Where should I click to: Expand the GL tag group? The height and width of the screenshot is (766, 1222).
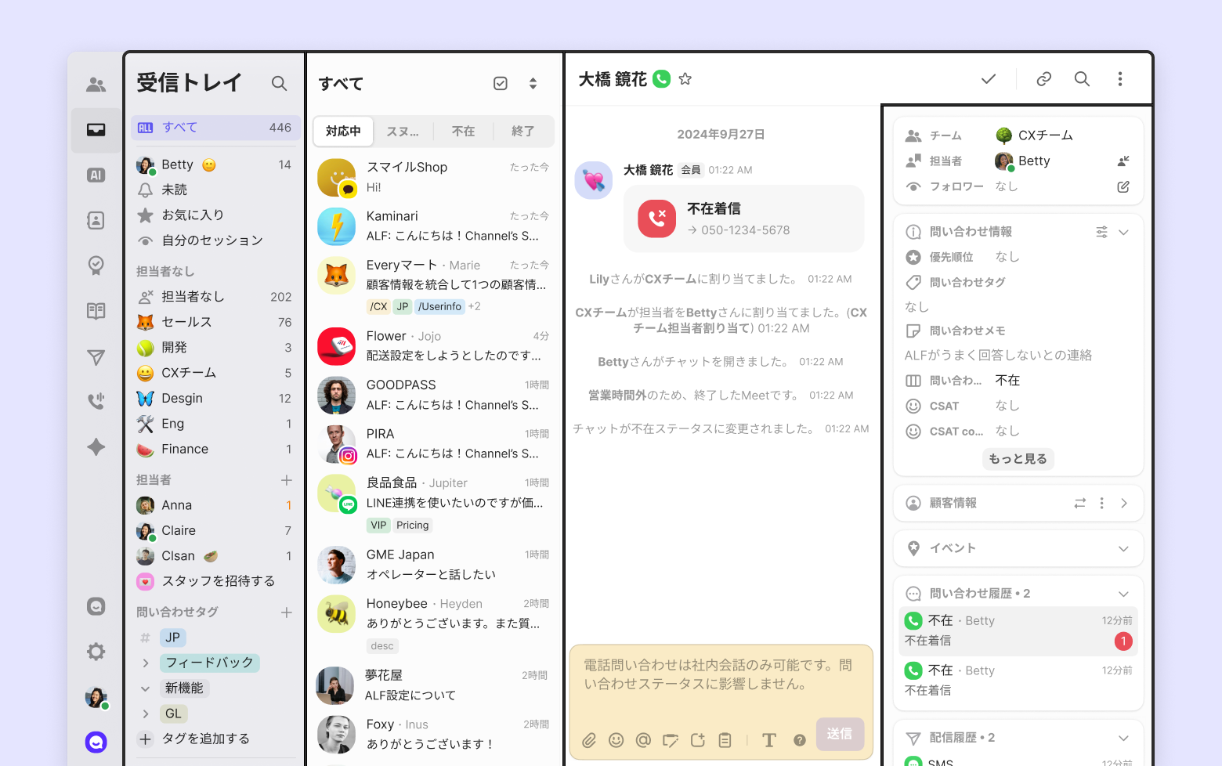(145, 714)
